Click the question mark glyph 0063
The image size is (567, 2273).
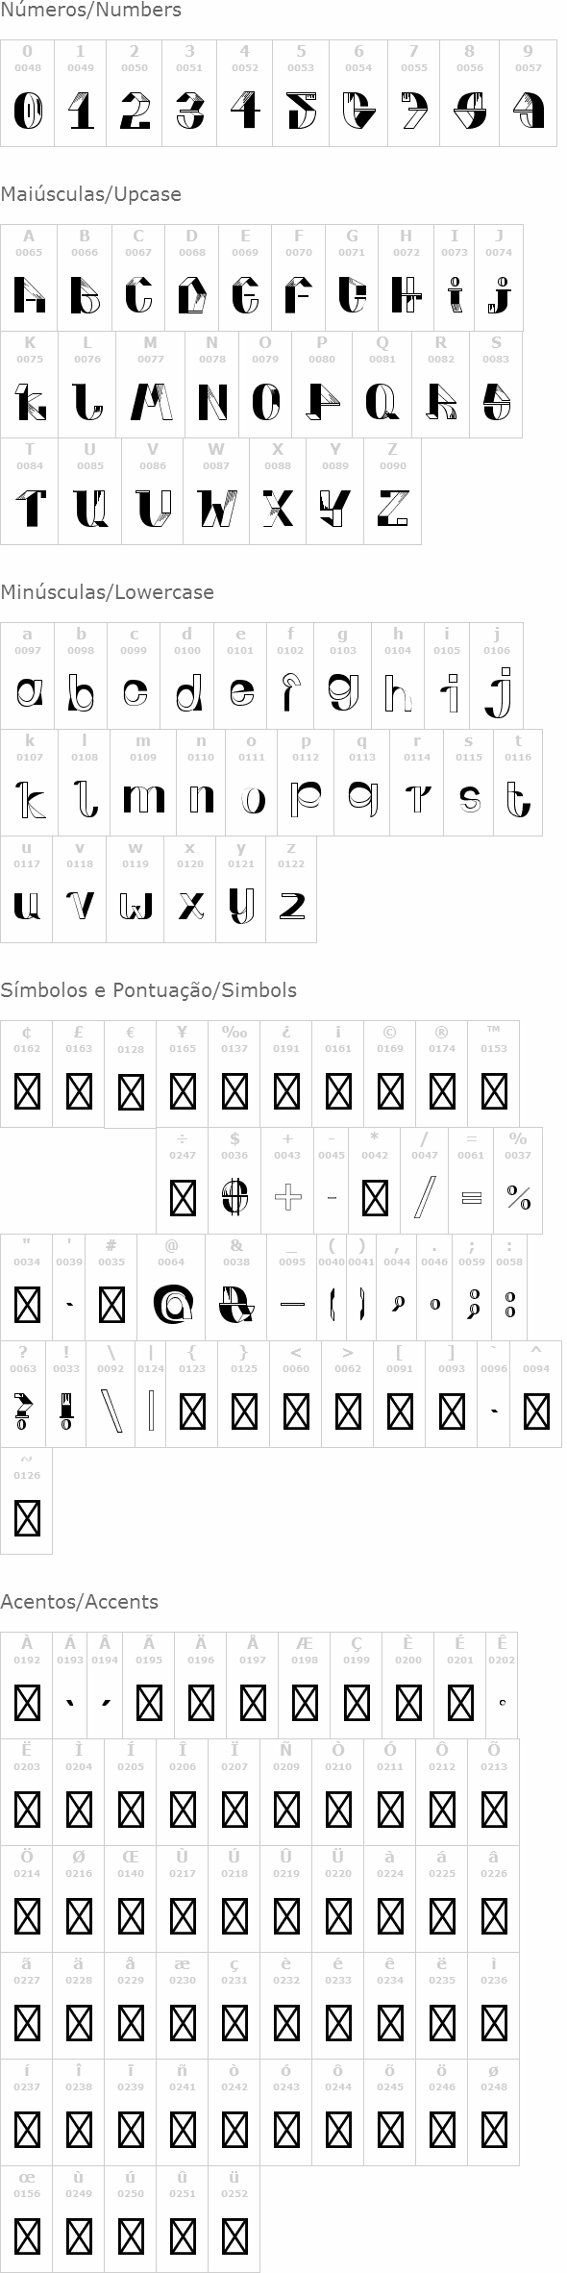tap(22, 1394)
